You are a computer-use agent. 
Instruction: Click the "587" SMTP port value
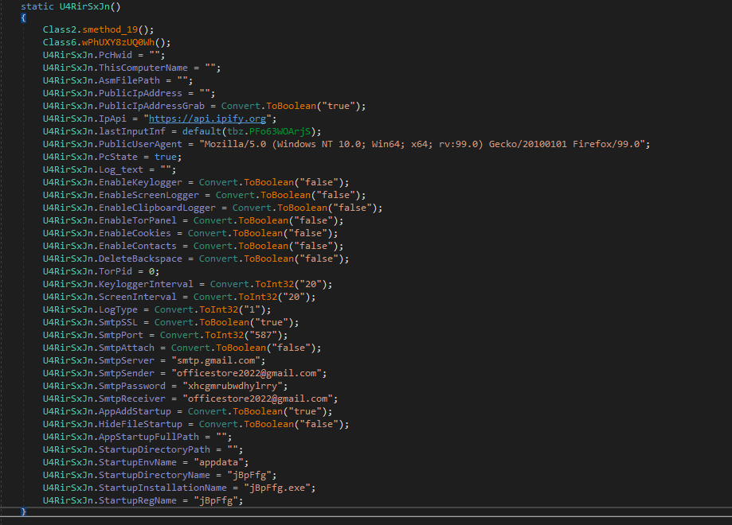coord(264,335)
